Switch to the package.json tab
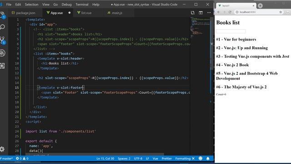Viewport: 291px width, 164px height. click(x=25, y=13)
